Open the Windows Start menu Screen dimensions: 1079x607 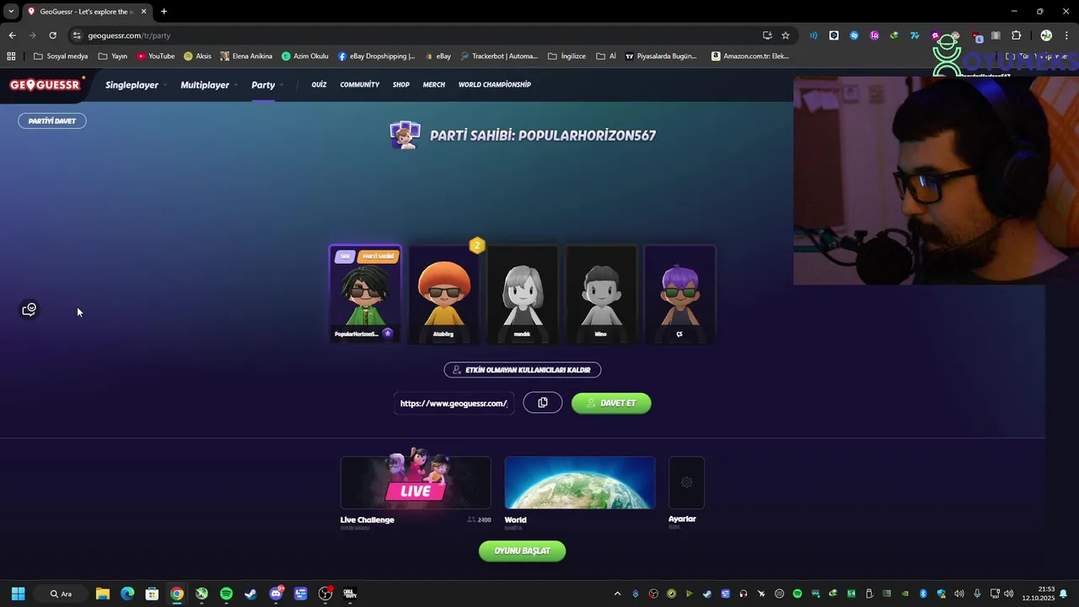coord(18,594)
